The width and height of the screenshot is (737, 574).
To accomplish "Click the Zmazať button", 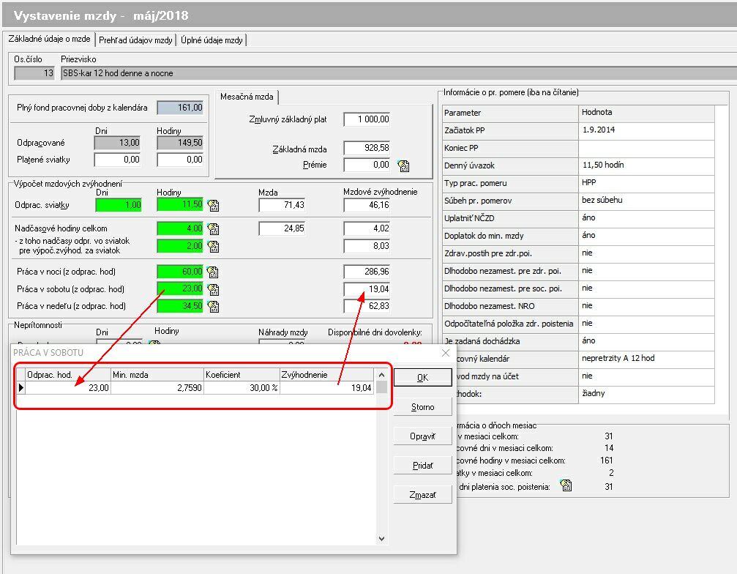I will (x=422, y=494).
